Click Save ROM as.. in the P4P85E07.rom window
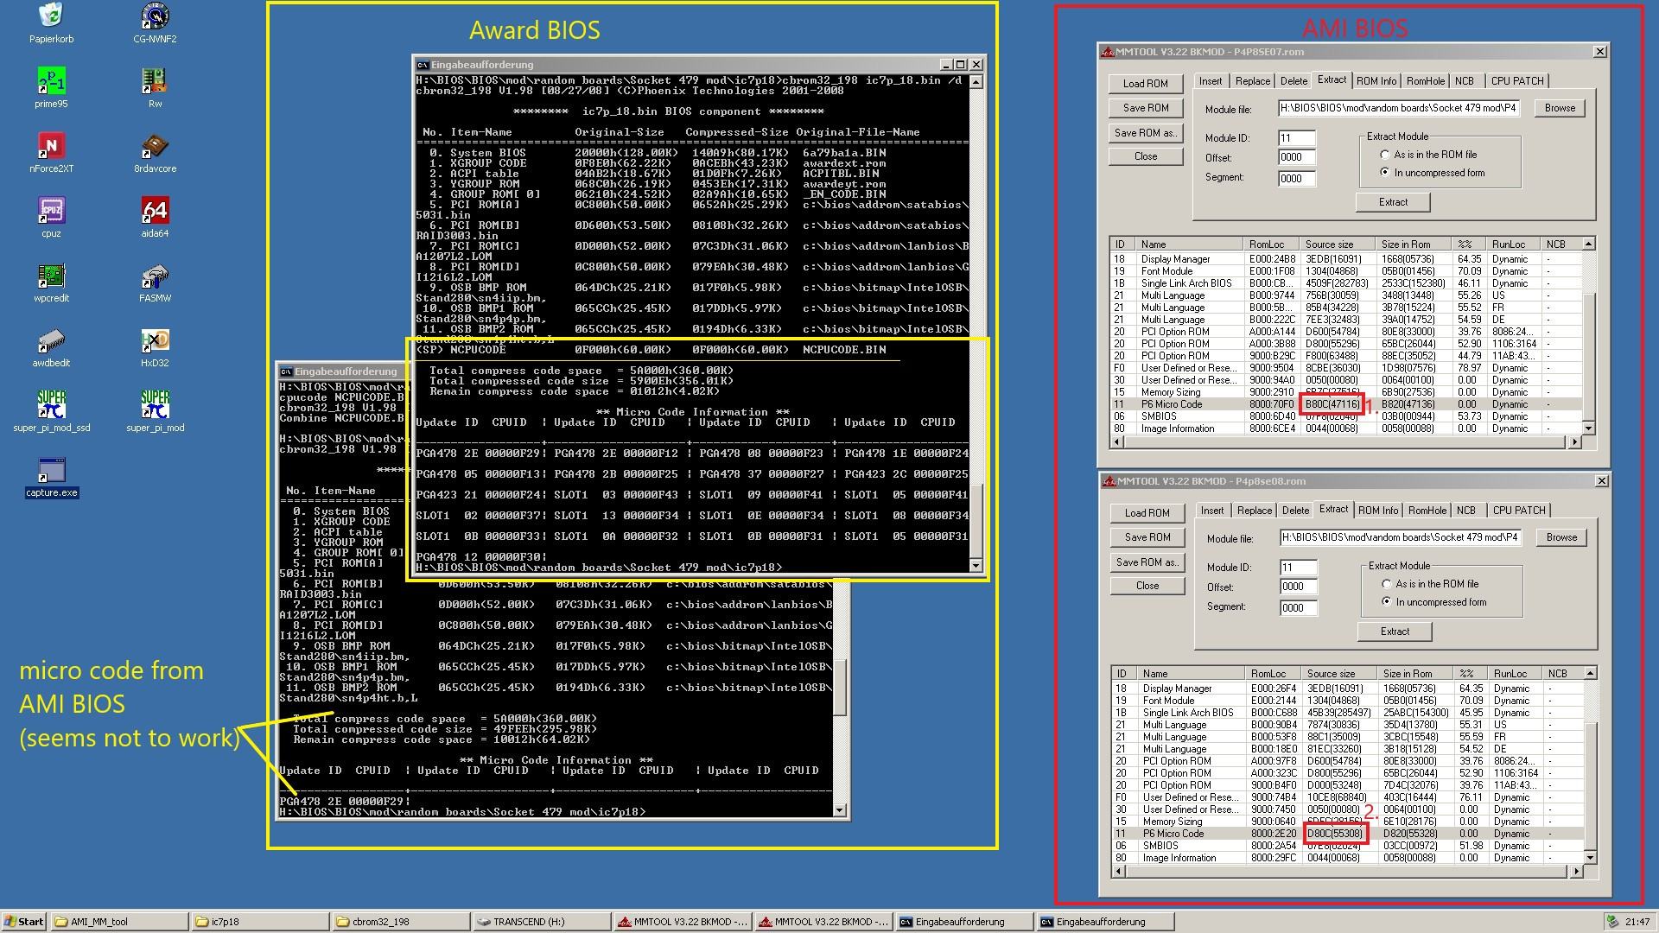 [x=1146, y=133]
